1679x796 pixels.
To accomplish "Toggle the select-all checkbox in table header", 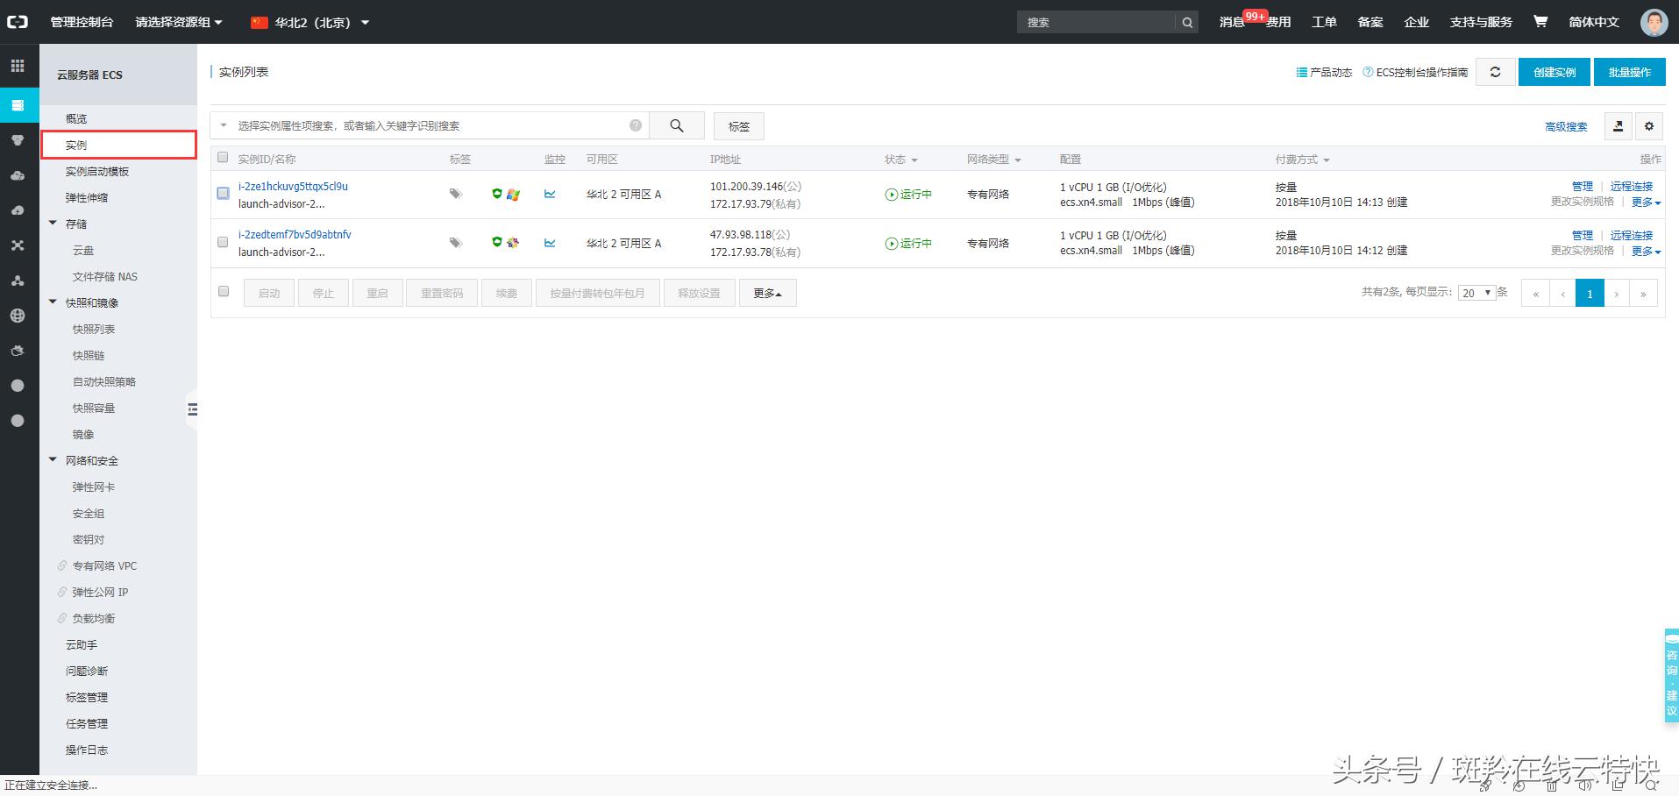I will pos(223,158).
